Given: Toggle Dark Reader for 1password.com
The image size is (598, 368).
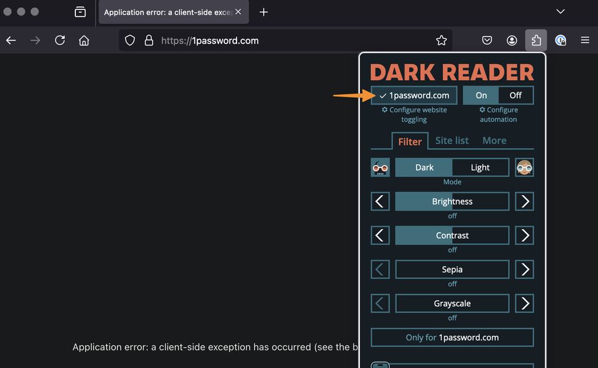Looking at the screenshot, I should point(414,95).
